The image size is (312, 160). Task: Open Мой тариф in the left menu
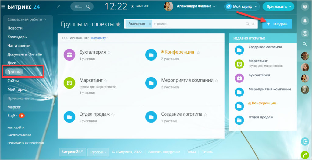click(x=17, y=89)
